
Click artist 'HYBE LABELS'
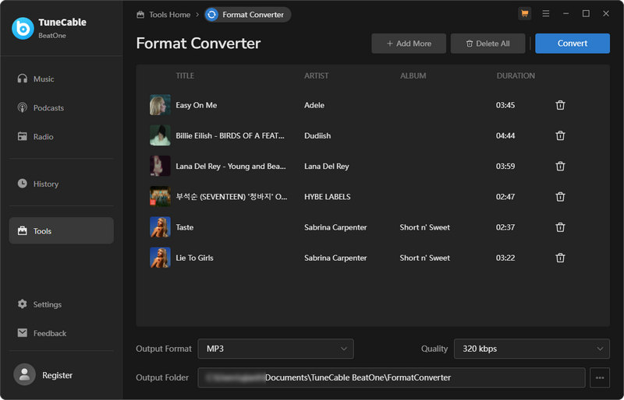327,197
